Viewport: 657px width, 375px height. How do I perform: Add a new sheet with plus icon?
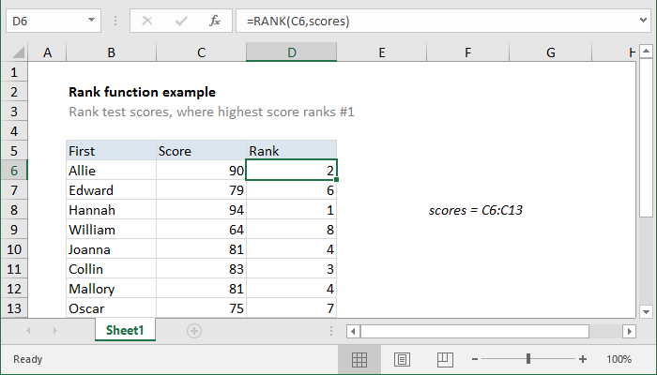click(x=194, y=331)
